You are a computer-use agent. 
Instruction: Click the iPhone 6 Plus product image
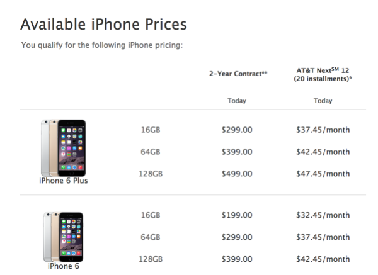64,148
